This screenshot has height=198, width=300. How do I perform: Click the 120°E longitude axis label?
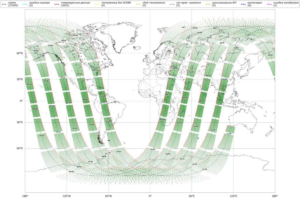coord(233,196)
